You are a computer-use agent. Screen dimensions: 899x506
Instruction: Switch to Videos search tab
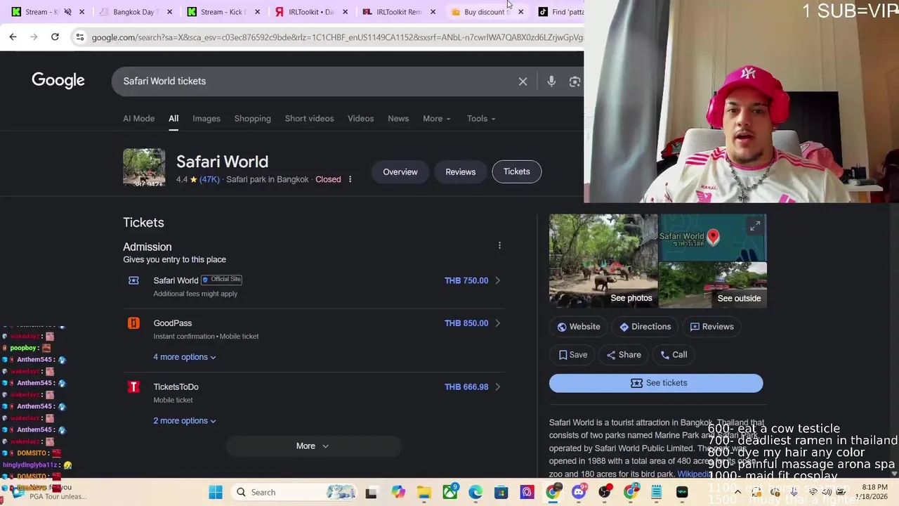pyautogui.click(x=360, y=119)
